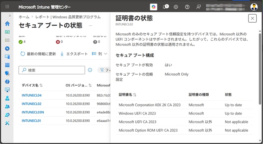Sort by デバイス名 column

pos(32,85)
